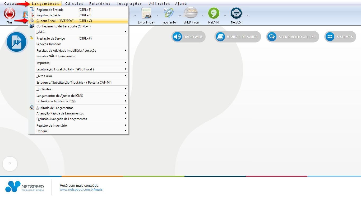Expand Exclusão de Ajustes de ICMS submenu
Screen dimensions: 361x197
78,101
